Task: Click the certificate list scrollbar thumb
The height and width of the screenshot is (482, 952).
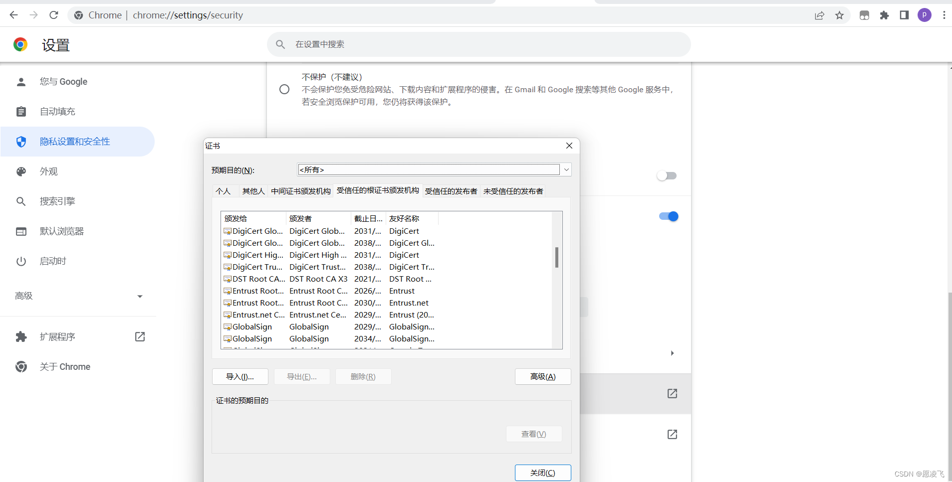Action: pos(557,257)
